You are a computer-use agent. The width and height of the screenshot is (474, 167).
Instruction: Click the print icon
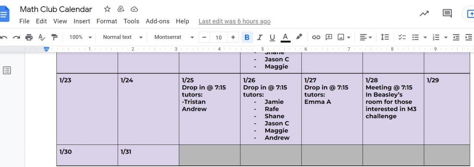pyautogui.click(x=29, y=37)
